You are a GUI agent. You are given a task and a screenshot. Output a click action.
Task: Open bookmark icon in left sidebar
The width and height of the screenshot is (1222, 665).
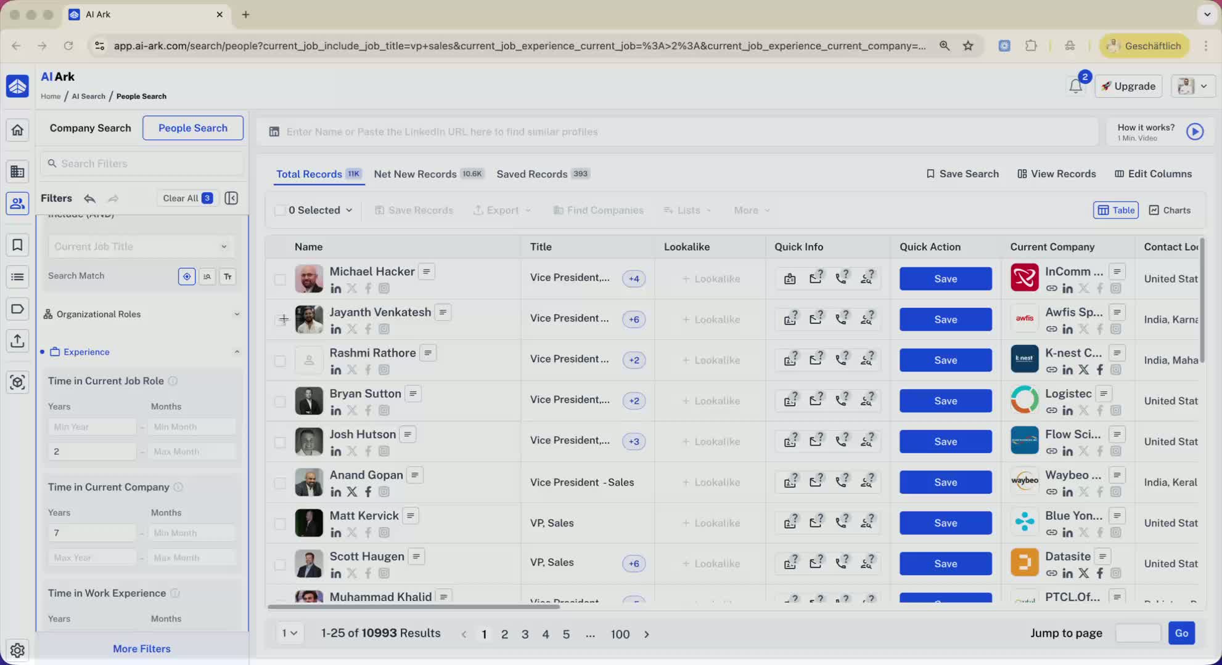pos(17,245)
